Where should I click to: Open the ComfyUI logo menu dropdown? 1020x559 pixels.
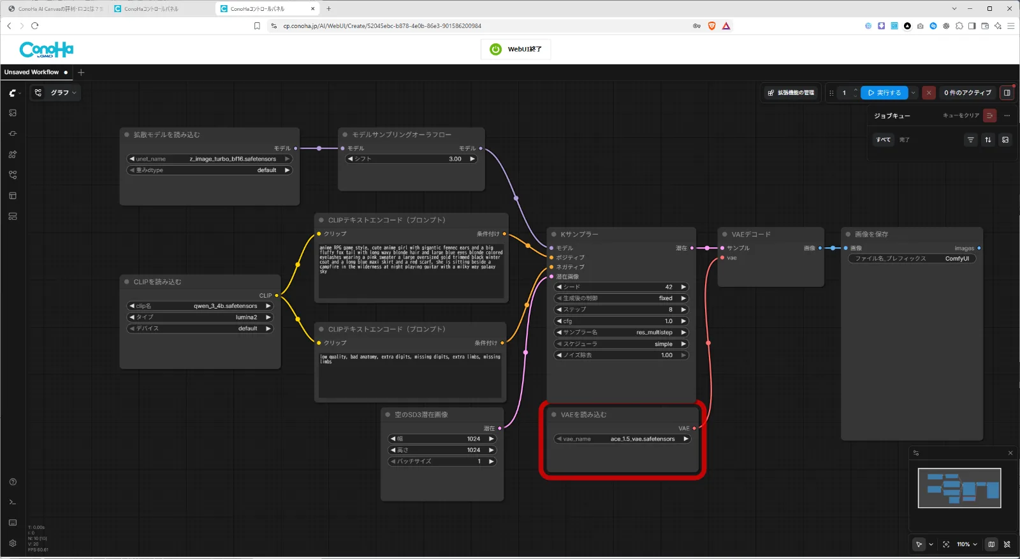[14, 93]
